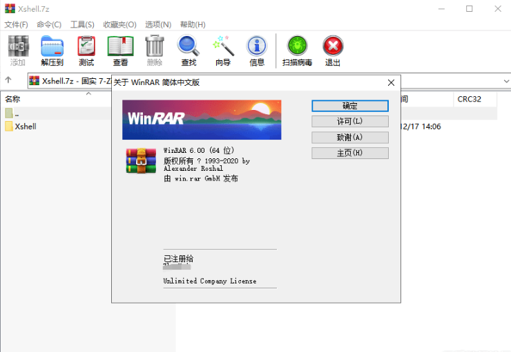Image resolution: width=511 pixels, height=352 pixels.
Task: Go up one folder level arrow
Action: pyautogui.click(x=8, y=80)
